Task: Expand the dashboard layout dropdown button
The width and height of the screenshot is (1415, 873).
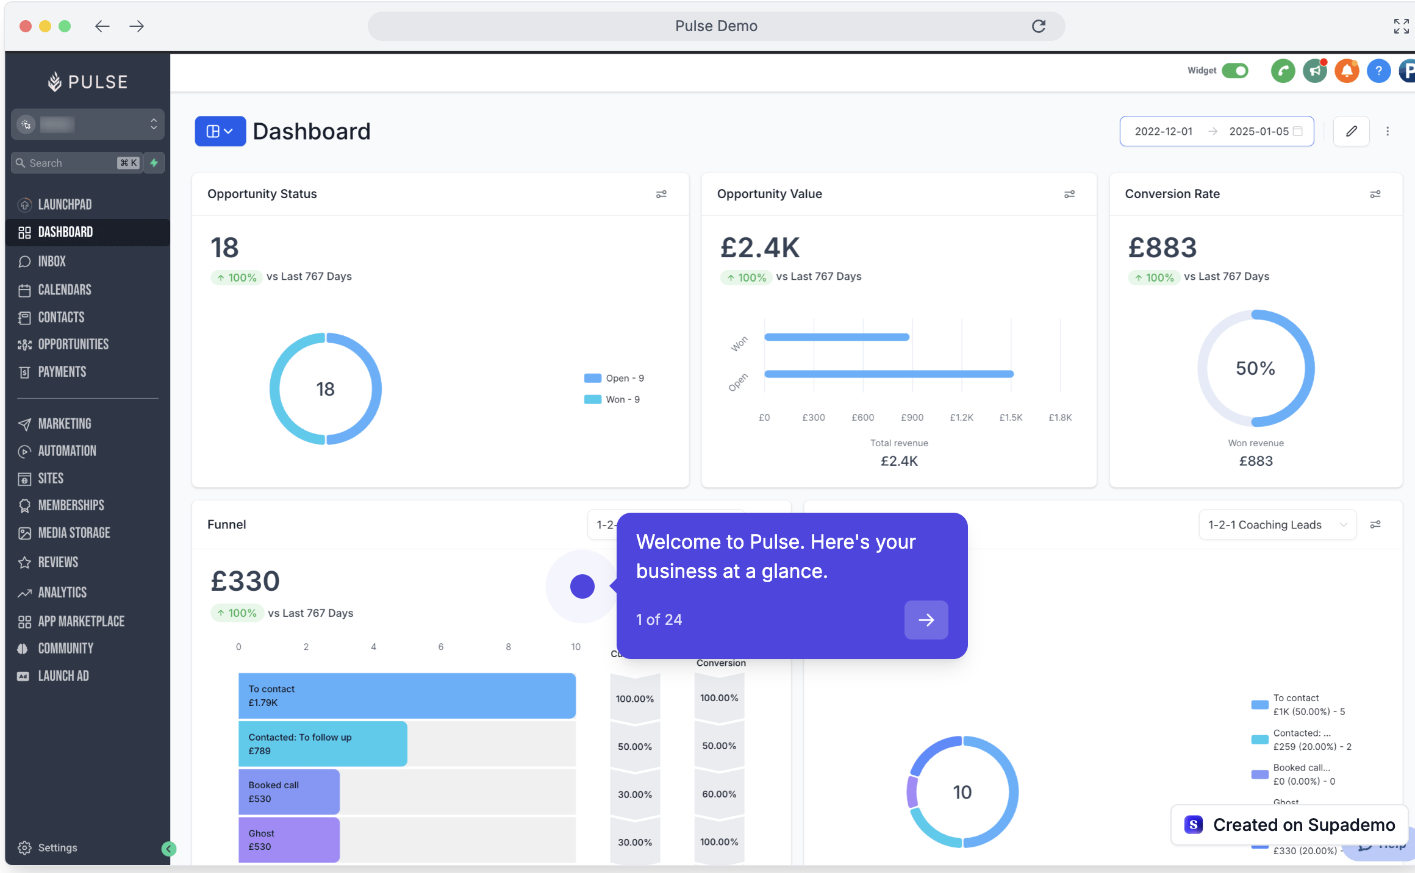Action: click(220, 131)
